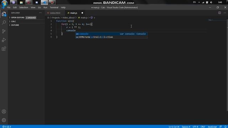Open the file explorer taskbar icon
The image size is (228, 128).
(x=21, y=2)
